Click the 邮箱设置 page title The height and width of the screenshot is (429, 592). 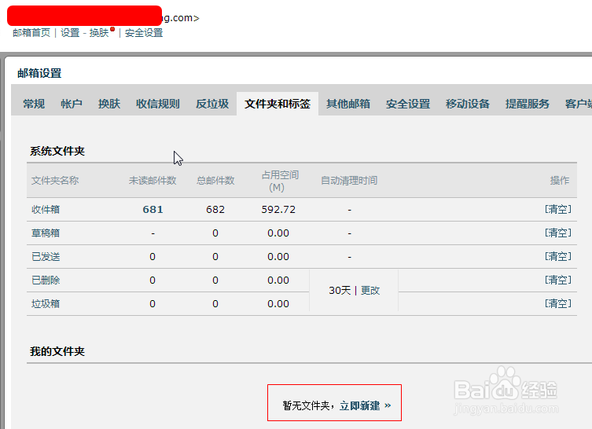39,73
